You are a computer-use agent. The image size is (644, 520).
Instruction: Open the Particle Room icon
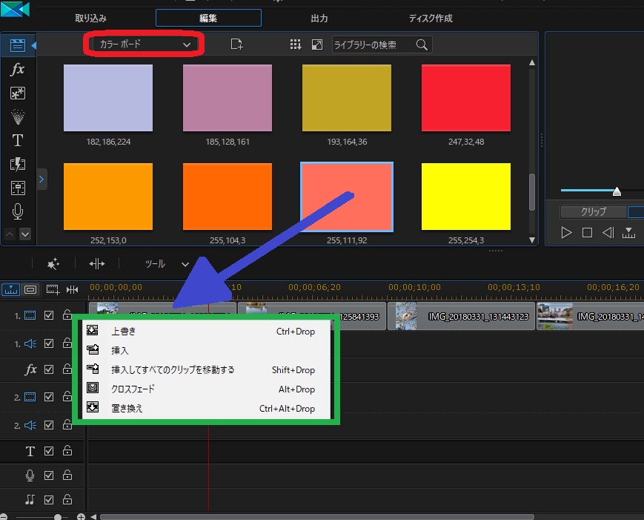pyautogui.click(x=18, y=116)
